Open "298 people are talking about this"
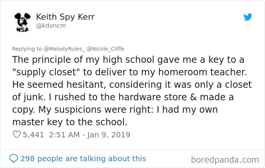The width and height of the screenshot is (265, 168). point(83,159)
